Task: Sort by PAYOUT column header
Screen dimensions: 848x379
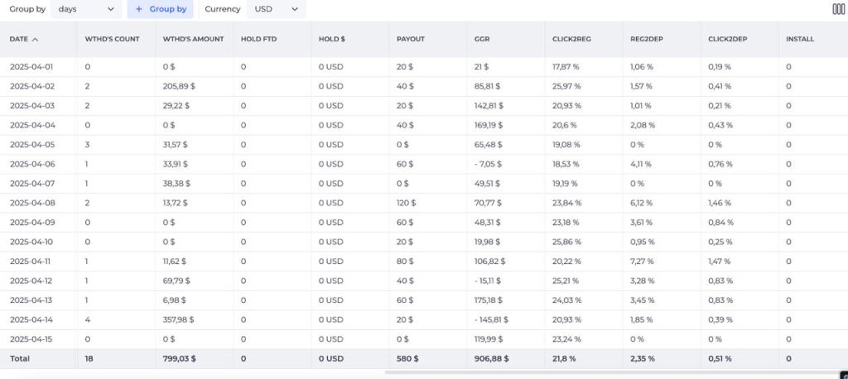Action: pyautogui.click(x=411, y=39)
